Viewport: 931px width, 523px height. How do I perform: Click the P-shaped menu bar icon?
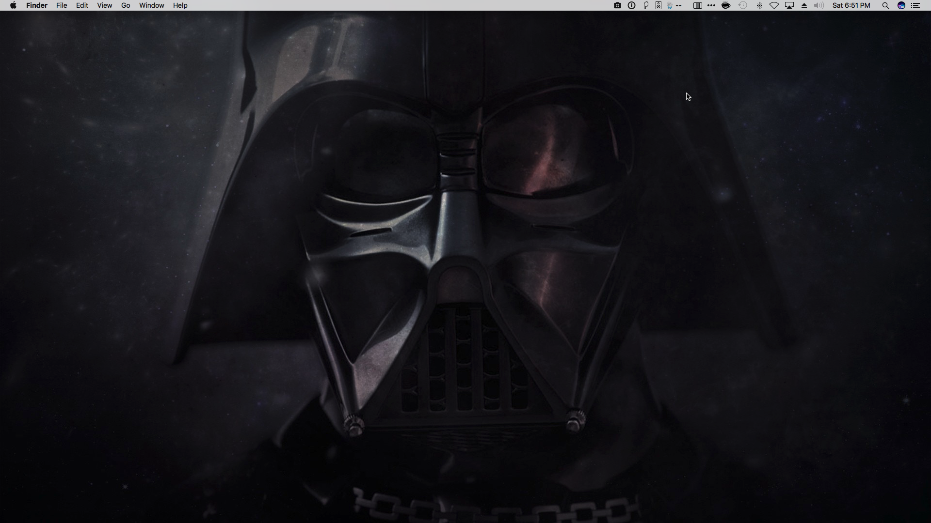coord(646,5)
